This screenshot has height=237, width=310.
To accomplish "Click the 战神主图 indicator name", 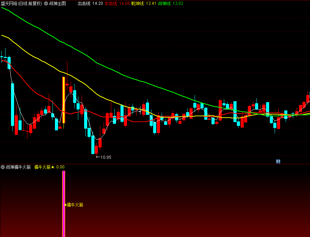I will coord(58,4).
